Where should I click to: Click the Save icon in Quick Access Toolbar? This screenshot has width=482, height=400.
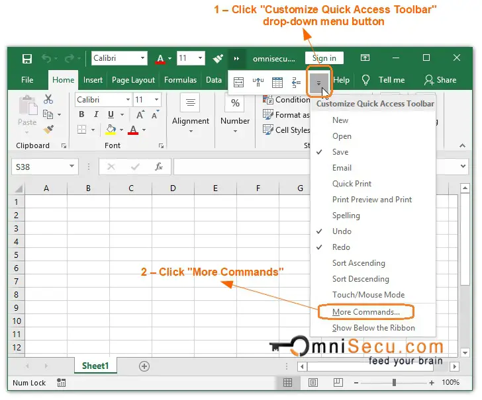pyautogui.click(x=27, y=58)
